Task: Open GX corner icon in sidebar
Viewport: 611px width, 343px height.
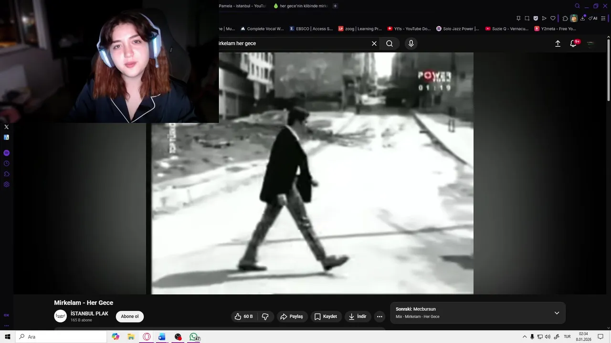Action: (x=6, y=315)
